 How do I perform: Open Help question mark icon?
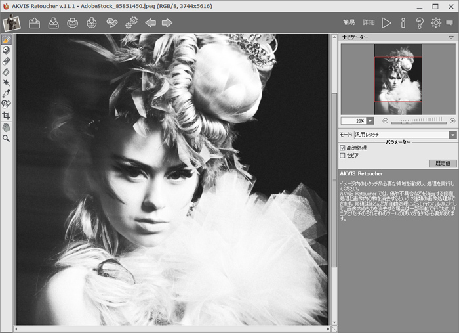click(x=420, y=23)
